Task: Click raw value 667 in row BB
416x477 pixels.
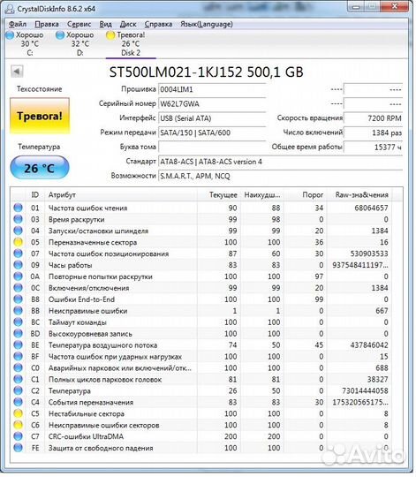Action: click(x=382, y=311)
